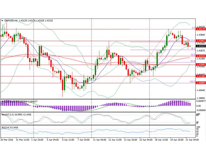Viewport: 206px width, 160px height.
Task: Click the 7 Apr 20:00 time label
Action: [x=84, y=140]
